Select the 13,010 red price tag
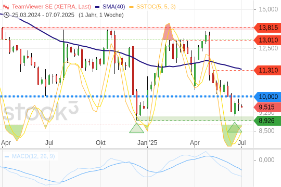The height and width of the screenshot is (187, 281). [267, 40]
